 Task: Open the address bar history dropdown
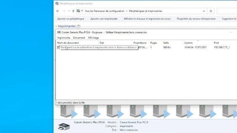(204, 11)
